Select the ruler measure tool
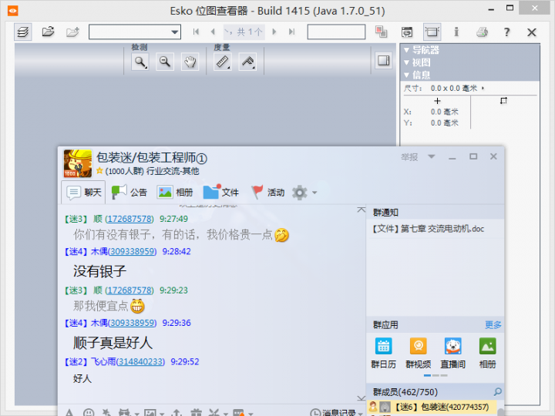This screenshot has width=555, height=416. pyautogui.click(x=223, y=62)
